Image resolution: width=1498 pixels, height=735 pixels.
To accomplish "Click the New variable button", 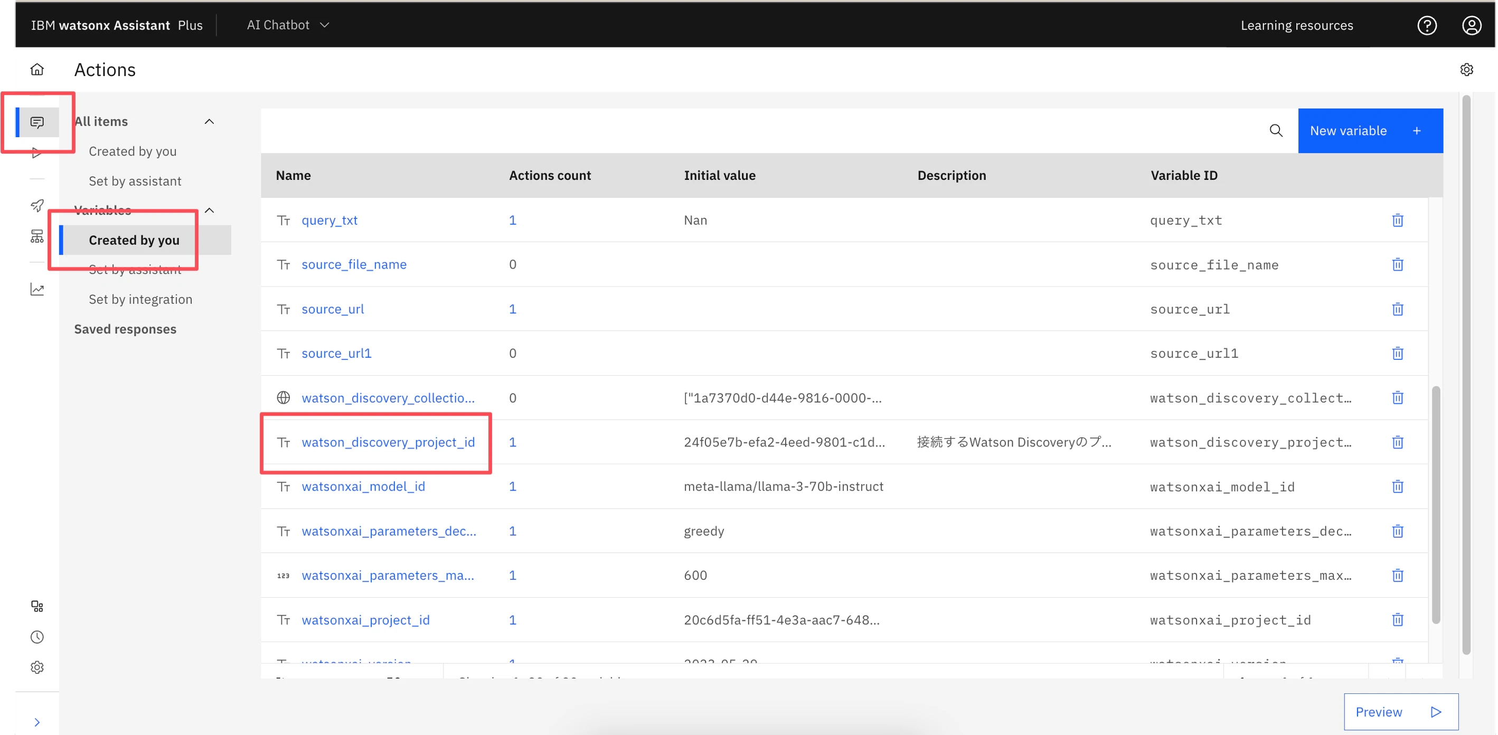I will point(1370,131).
